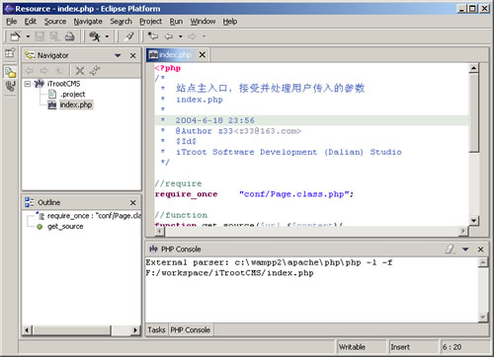Open the Navigate menu
This screenshot has height=357, width=494.
coord(88,22)
